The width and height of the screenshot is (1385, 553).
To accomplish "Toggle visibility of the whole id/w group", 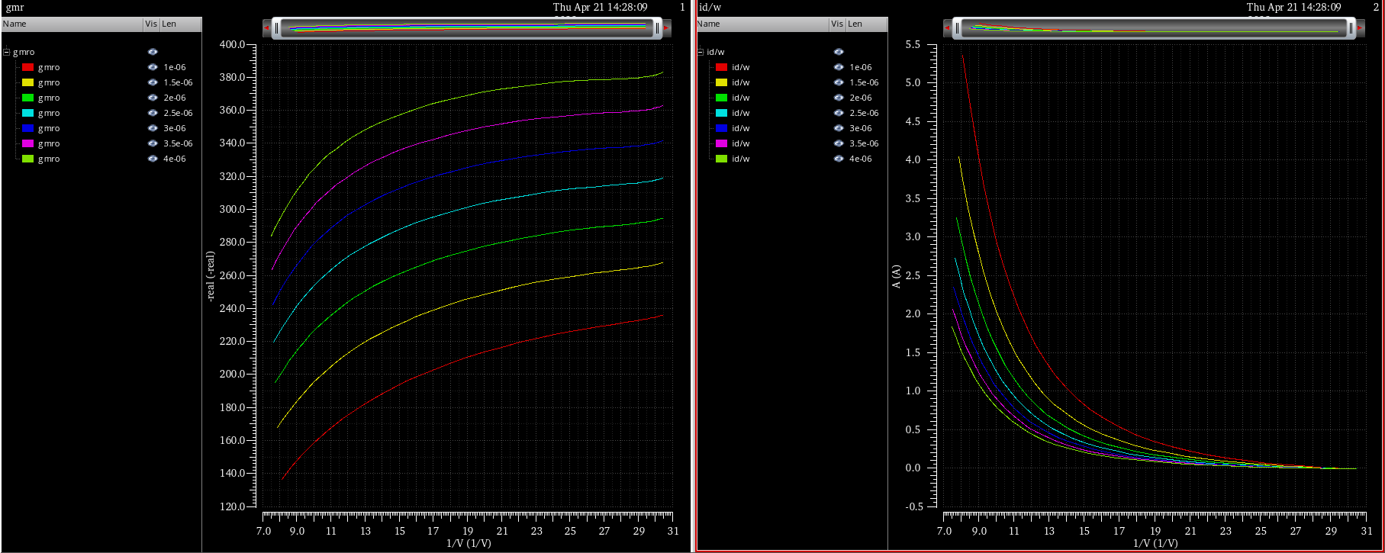I will (x=839, y=52).
